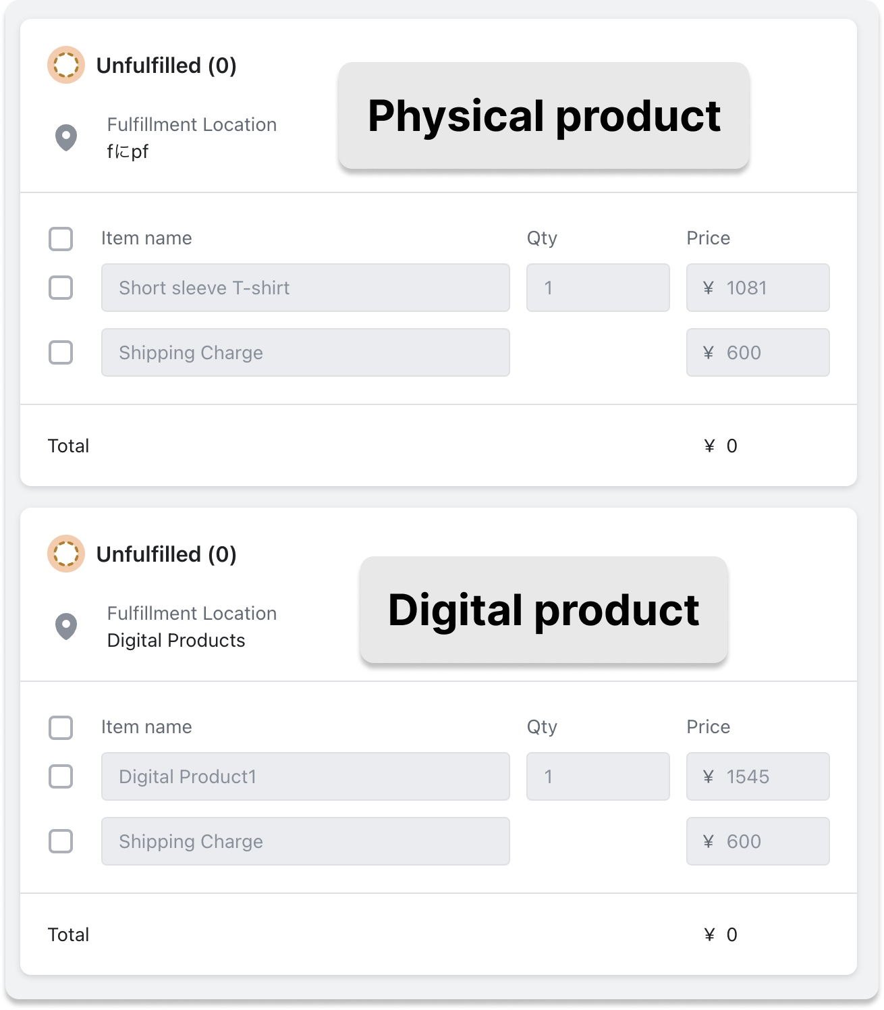Click unfulfilled status icon in physical product card
The width and height of the screenshot is (884, 1010).
point(65,65)
